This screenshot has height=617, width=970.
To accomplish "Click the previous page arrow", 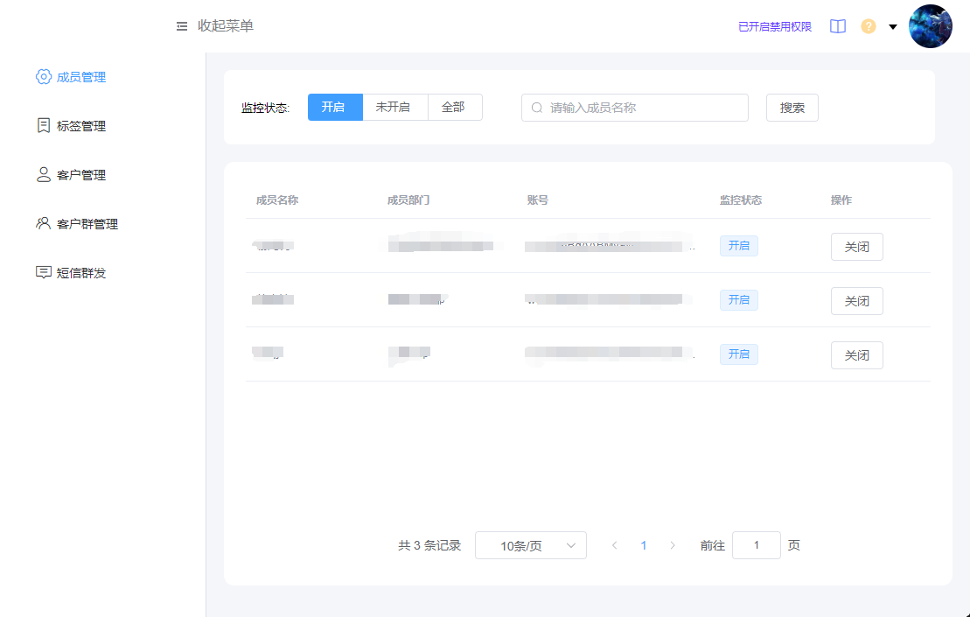I will tap(614, 545).
